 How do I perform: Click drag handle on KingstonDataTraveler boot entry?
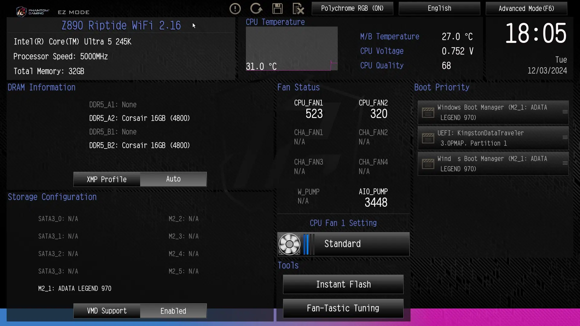tap(565, 137)
